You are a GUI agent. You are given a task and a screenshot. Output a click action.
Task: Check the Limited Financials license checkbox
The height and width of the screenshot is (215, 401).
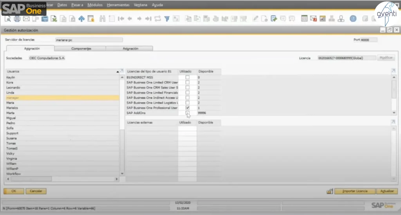click(x=188, y=92)
